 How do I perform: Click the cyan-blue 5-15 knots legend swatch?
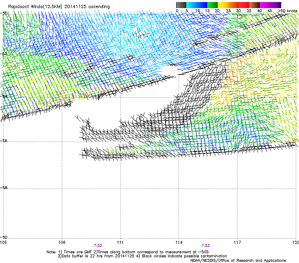(x=197, y=5)
